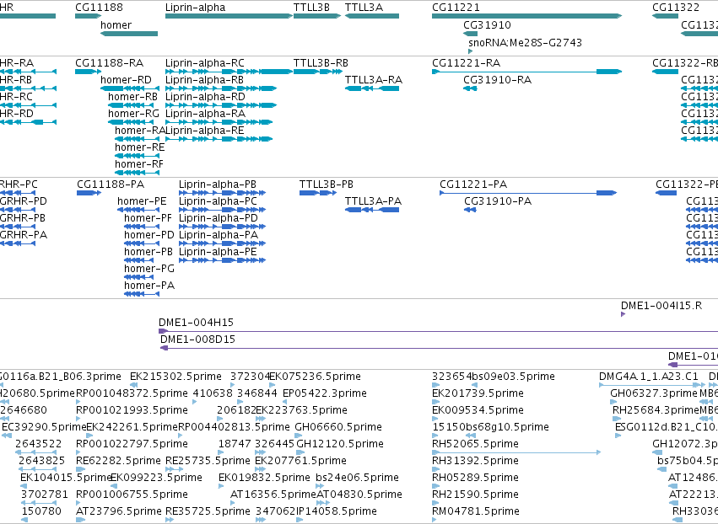Select the TTLL3A gene label
Image resolution: width=718 pixels, height=524 pixels.
[x=364, y=8]
